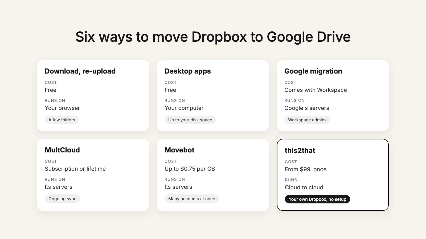Click 'Free' cost in Download, re-upload card
The height and width of the screenshot is (239, 426).
pyautogui.click(x=51, y=90)
